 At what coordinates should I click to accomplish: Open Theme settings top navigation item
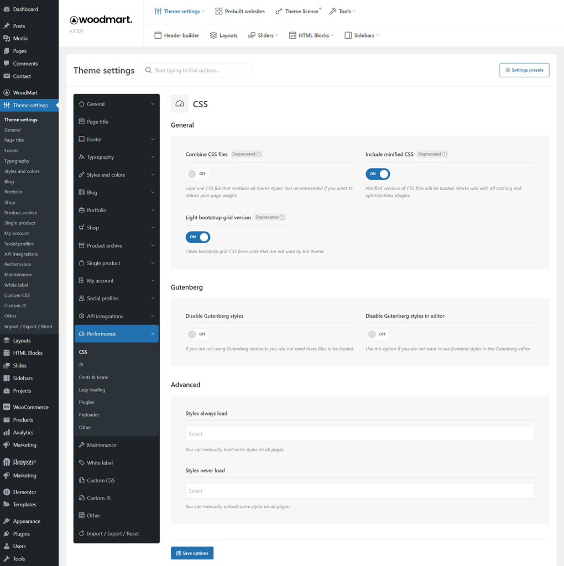pyautogui.click(x=179, y=11)
